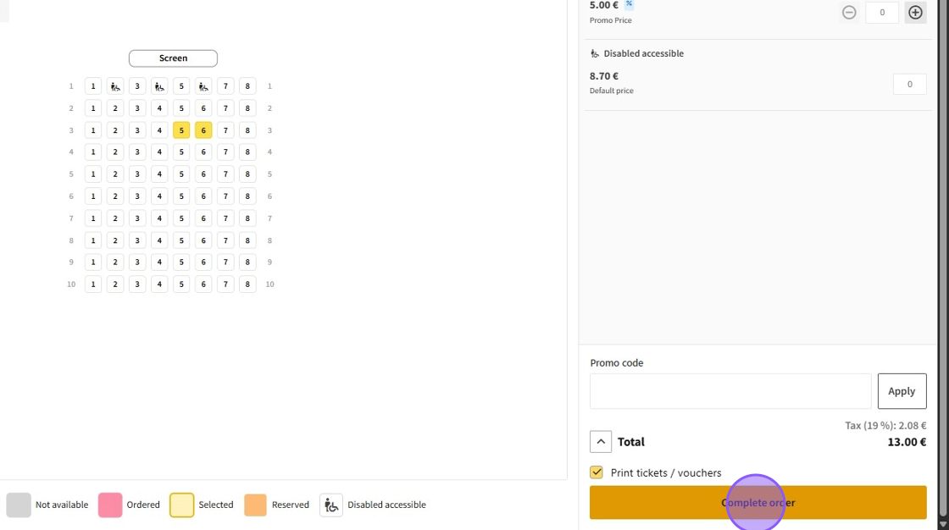The height and width of the screenshot is (530, 949).
Task: Select wheelchair seat 6 in row 1
Action: [203, 86]
